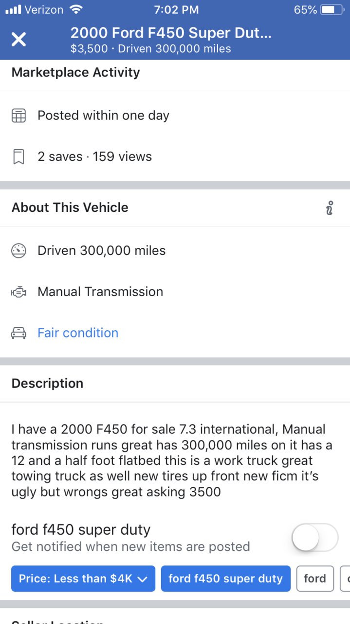Image resolution: width=350 pixels, height=624 pixels.
Task: Tap the engine icon beside Manual Transmission
Action: (18, 292)
